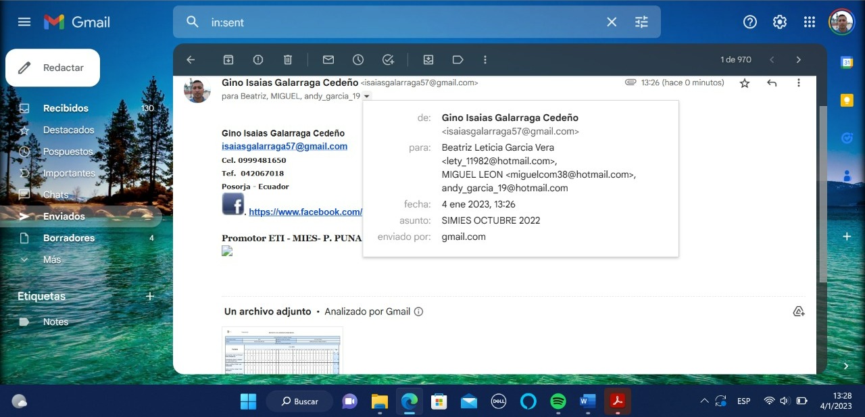This screenshot has width=865, height=417.
Task: Open search filter options
Action: pos(641,22)
